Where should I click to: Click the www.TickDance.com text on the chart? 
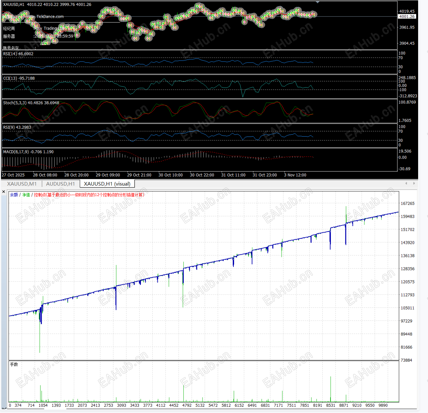pos(44,16)
